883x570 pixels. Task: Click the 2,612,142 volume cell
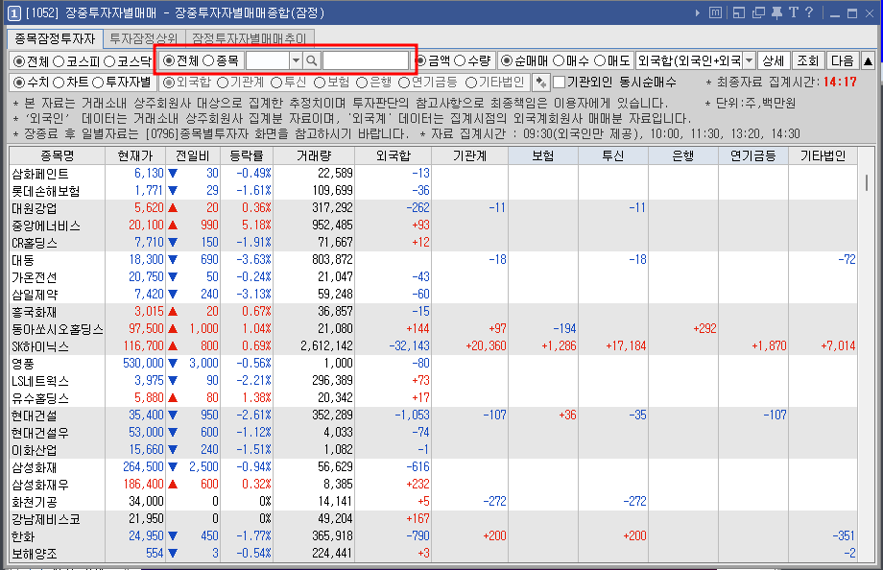click(326, 345)
